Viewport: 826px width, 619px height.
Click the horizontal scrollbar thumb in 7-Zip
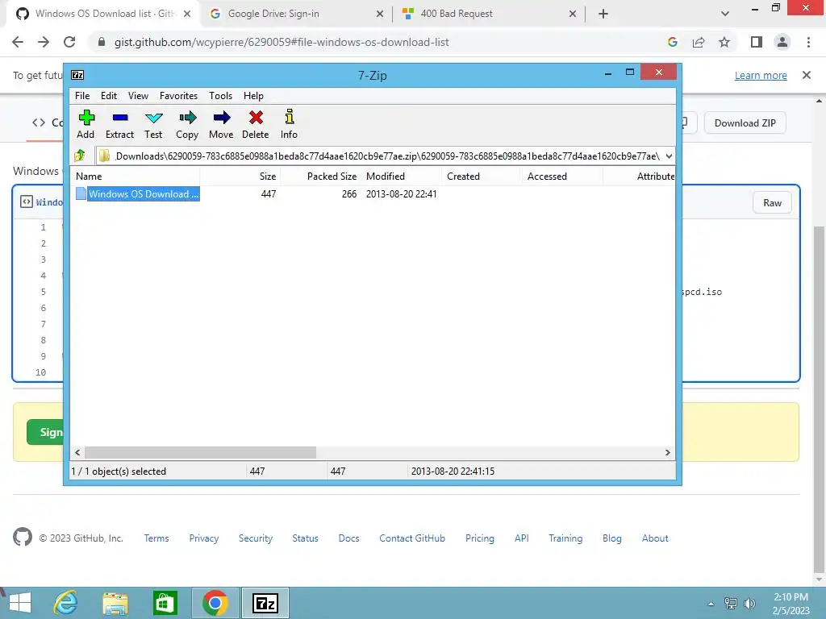coord(200,453)
